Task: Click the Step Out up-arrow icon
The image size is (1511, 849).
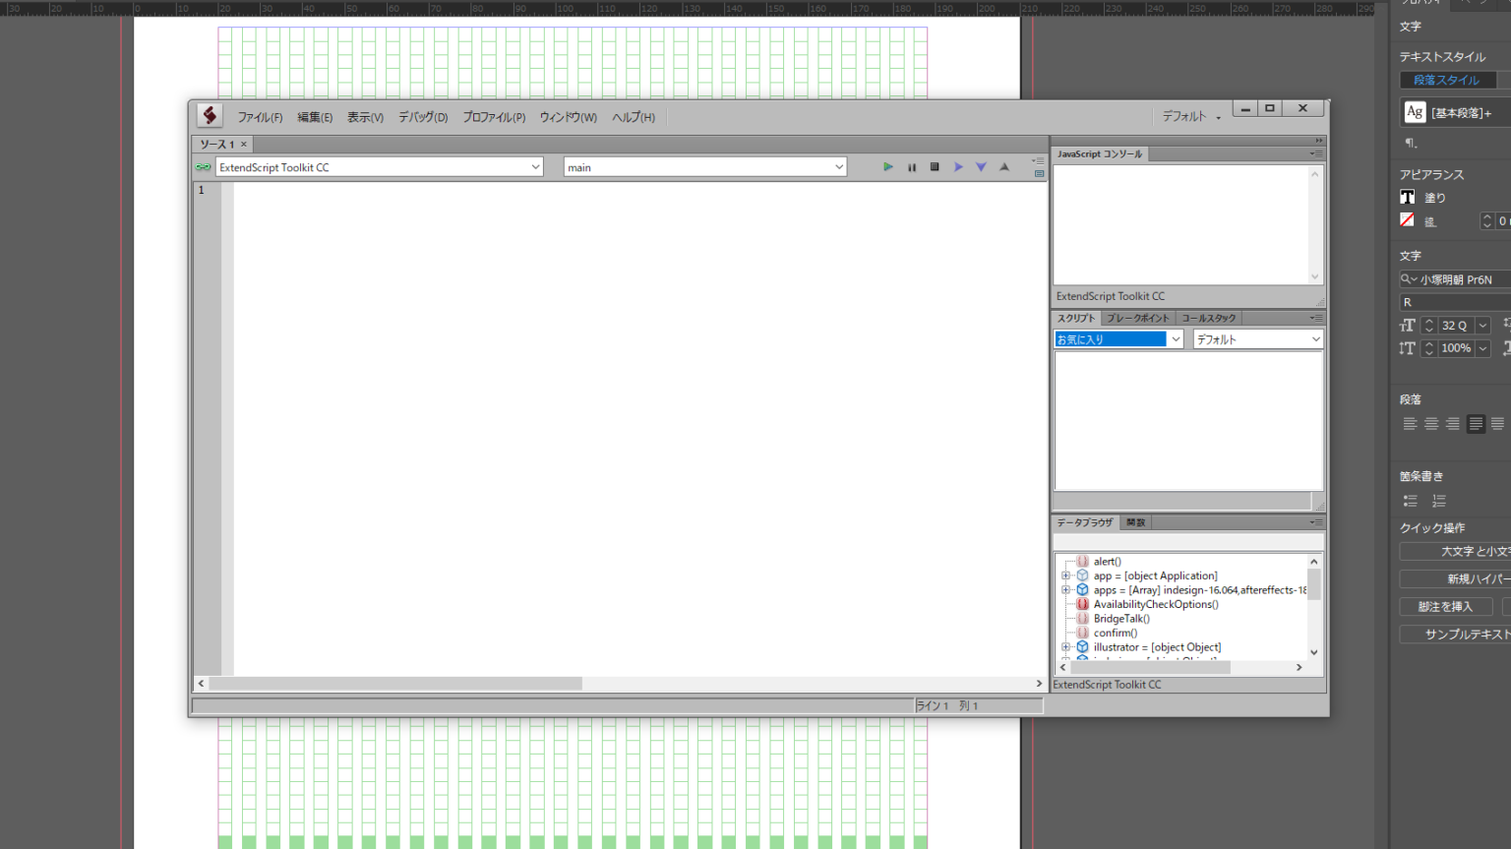Action: 1004,167
